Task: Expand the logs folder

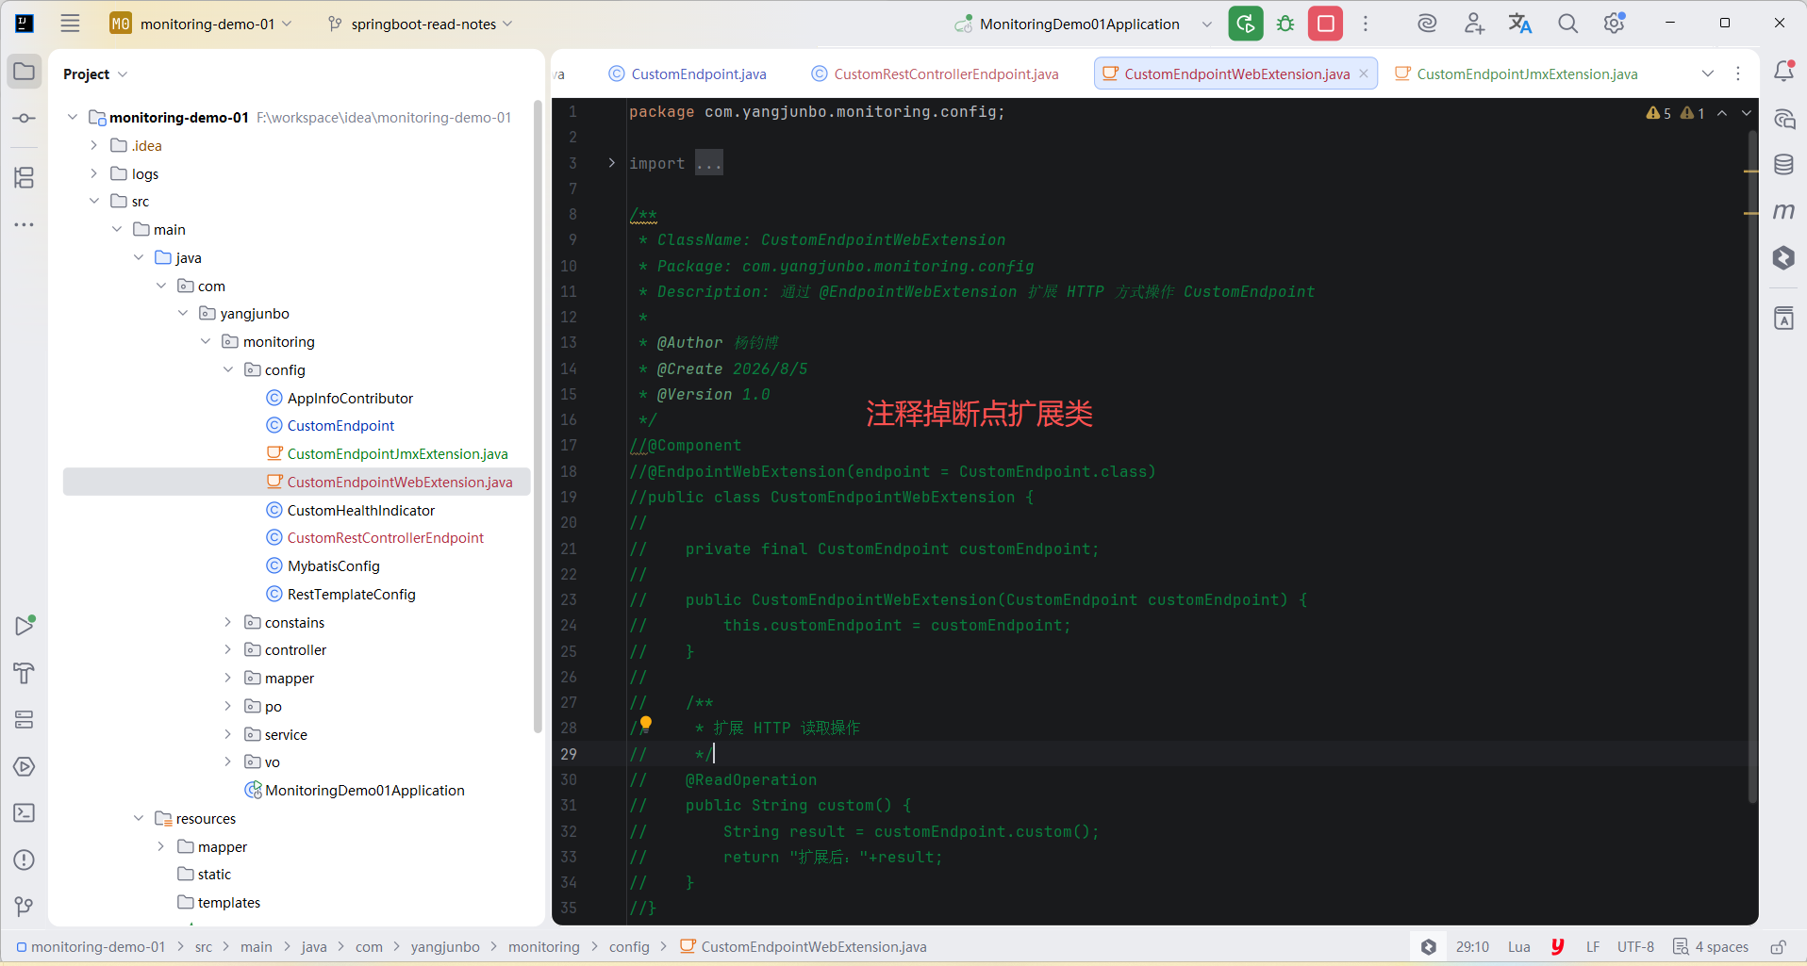Action: coord(93,173)
